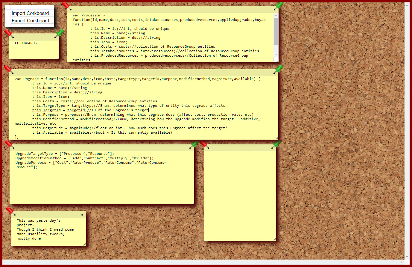Select Import Corkboard... from the menu
This screenshot has height=267, width=412.
click(x=32, y=13)
